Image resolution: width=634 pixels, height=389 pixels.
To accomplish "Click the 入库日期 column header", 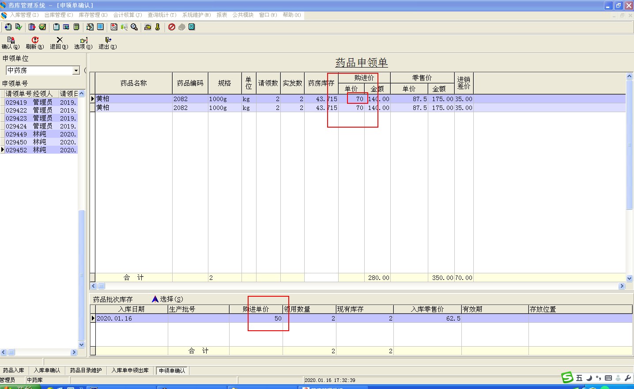I will click(132, 309).
